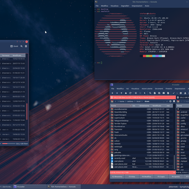The width and height of the screenshot is (189, 189).
Task: Select the Trash folder in Krusader
Action: pyautogui.click(x=142, y=132)
